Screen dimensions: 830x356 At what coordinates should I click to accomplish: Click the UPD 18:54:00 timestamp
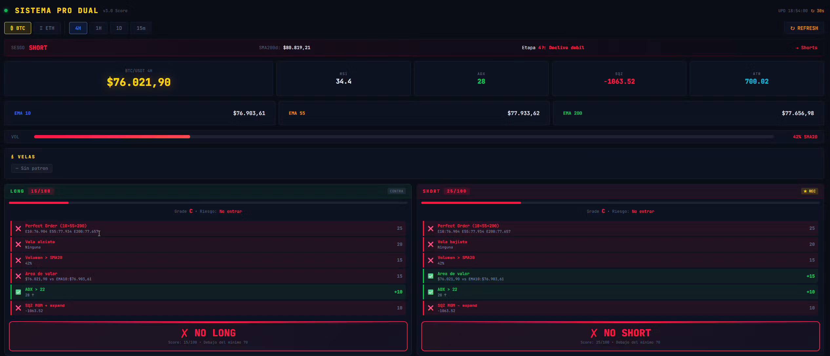point(793,11)
